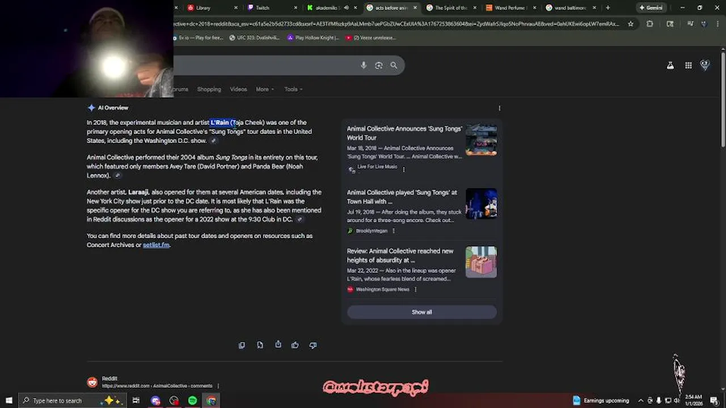Expand the More search filter dropdown
Image resolution: width=726 pixels, height=408 pixels.
(x=265, y=89)
